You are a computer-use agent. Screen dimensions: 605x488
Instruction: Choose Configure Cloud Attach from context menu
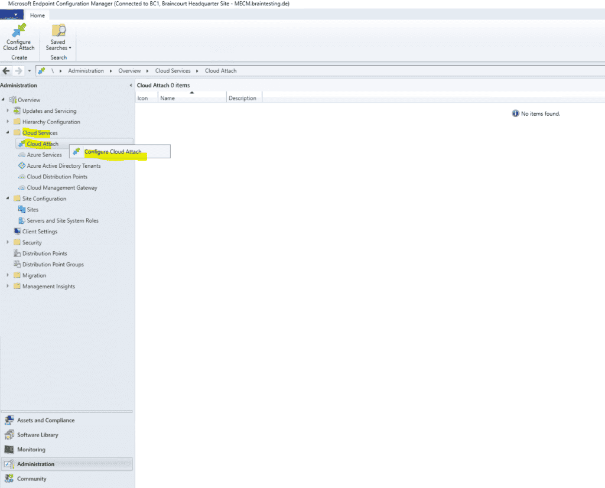[x=113, y=151]
